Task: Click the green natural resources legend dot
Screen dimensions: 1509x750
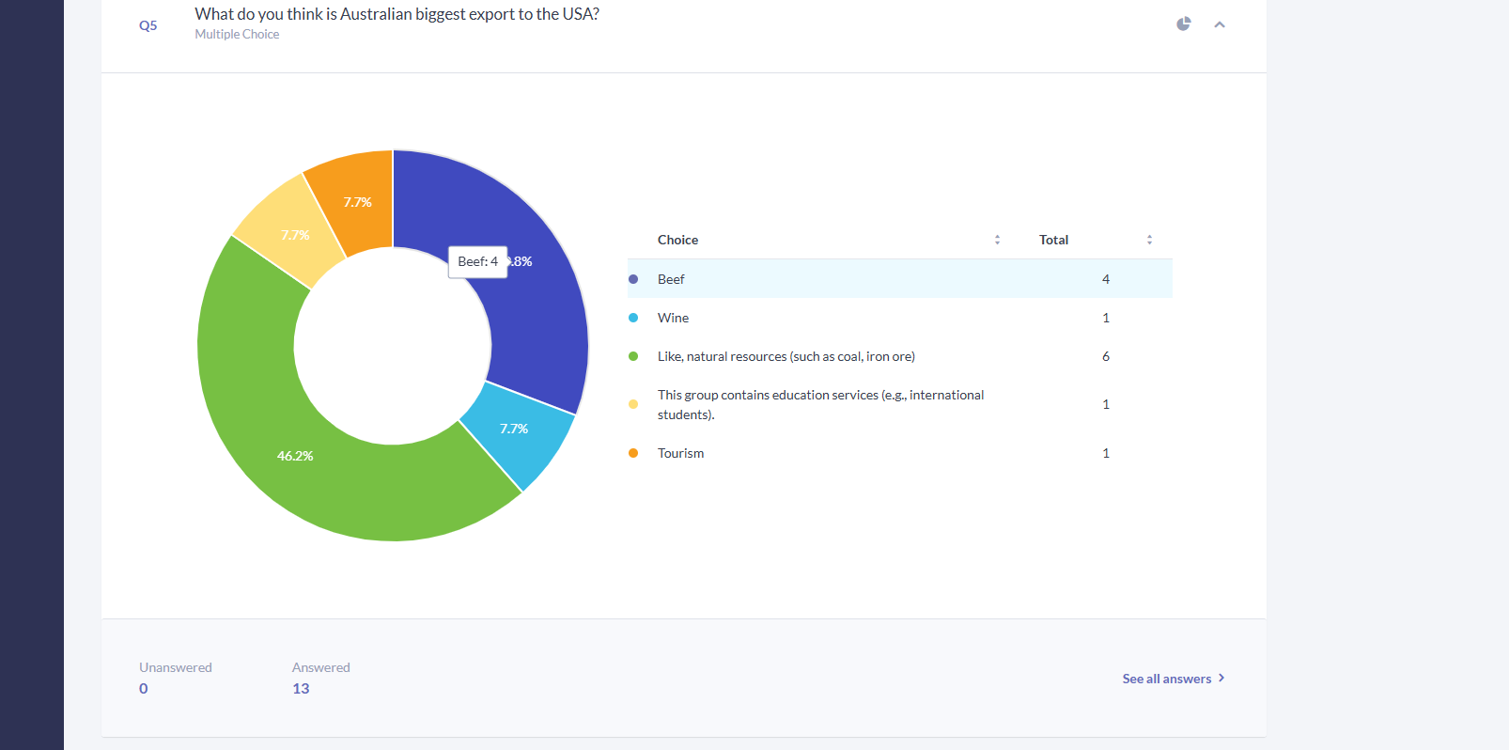Action: [x=633, y=356]
